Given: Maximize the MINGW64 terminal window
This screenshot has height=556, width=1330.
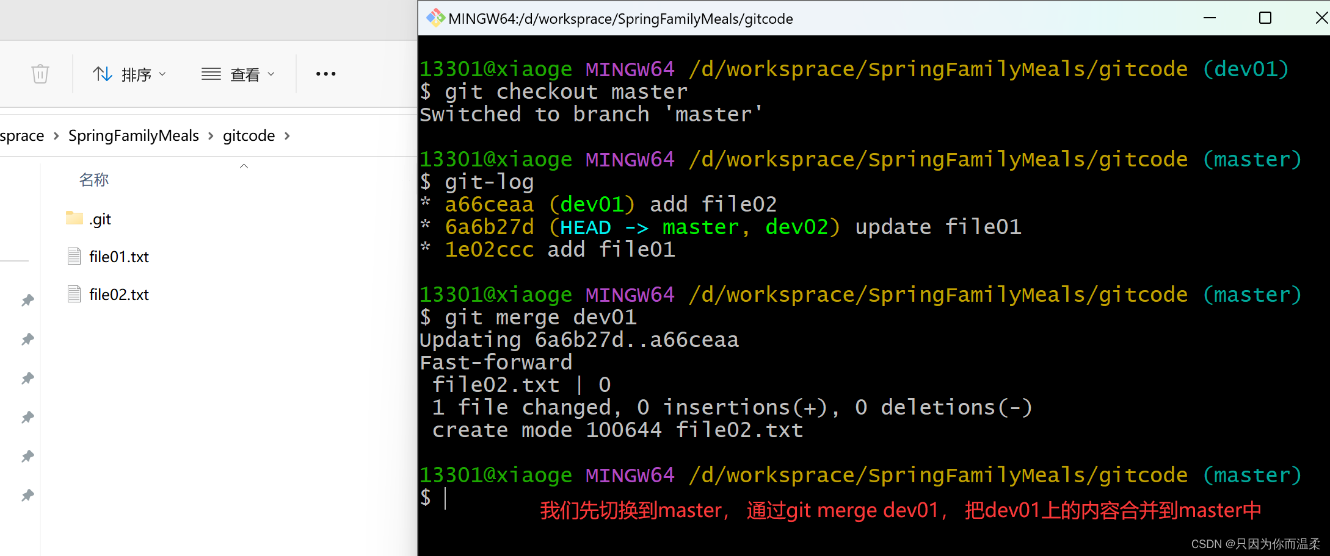Looking at the screenshot, I should pos(1265,18).
